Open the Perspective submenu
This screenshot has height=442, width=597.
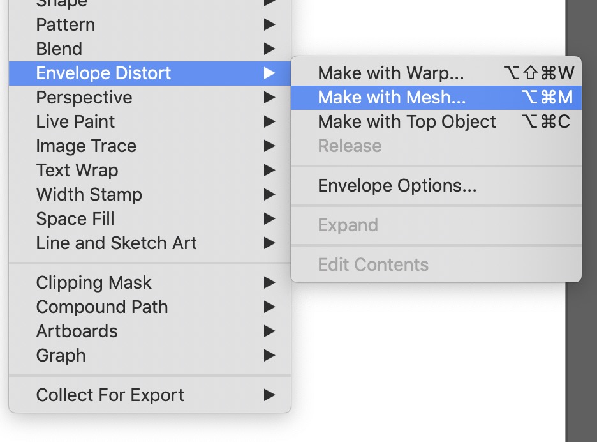point(84,98)
